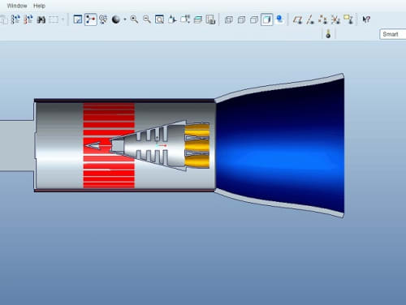This screenshot has width=406, height=305.
Task: Click the Regeneration Manager icon
Action: pos(28,19)
